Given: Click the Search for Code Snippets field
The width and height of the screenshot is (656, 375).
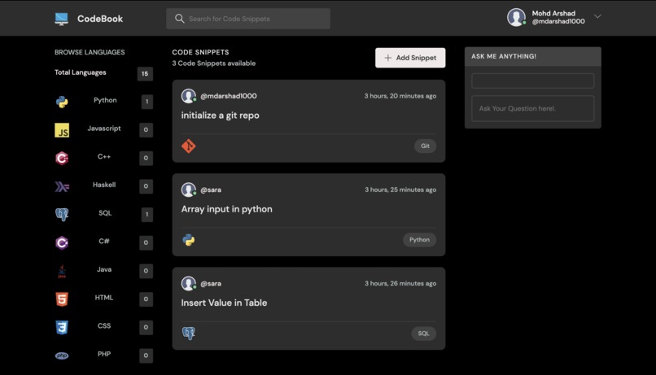Looking at the screenshot, I should point(248,19).
